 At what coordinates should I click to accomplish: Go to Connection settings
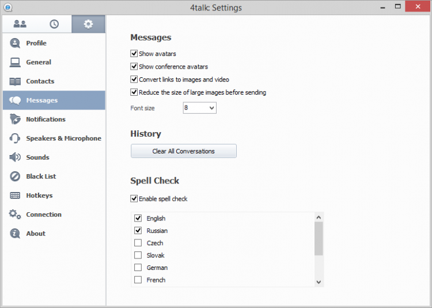[x=43, y=215]
